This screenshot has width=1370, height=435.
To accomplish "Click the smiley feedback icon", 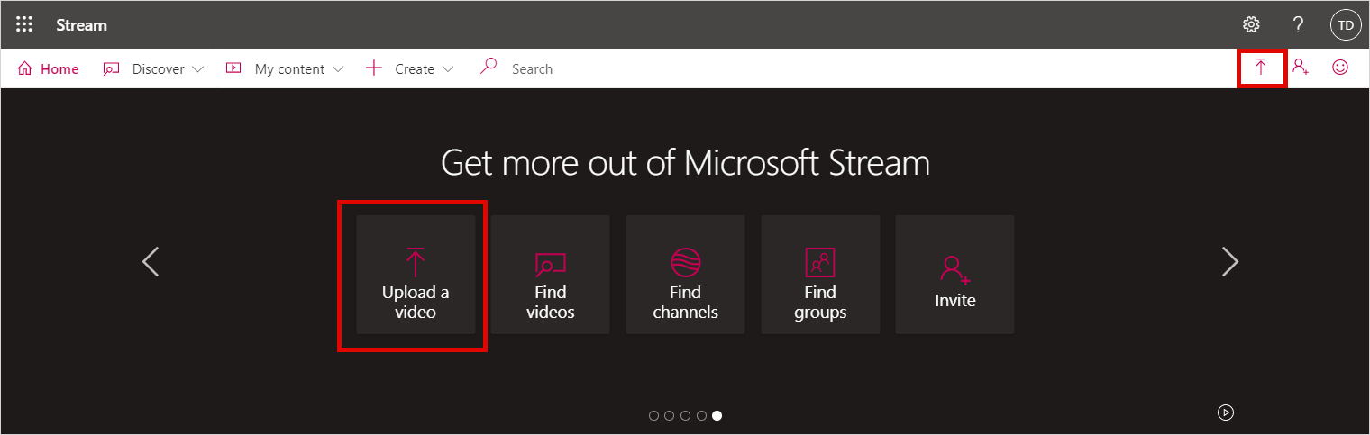I will 1340,67.
